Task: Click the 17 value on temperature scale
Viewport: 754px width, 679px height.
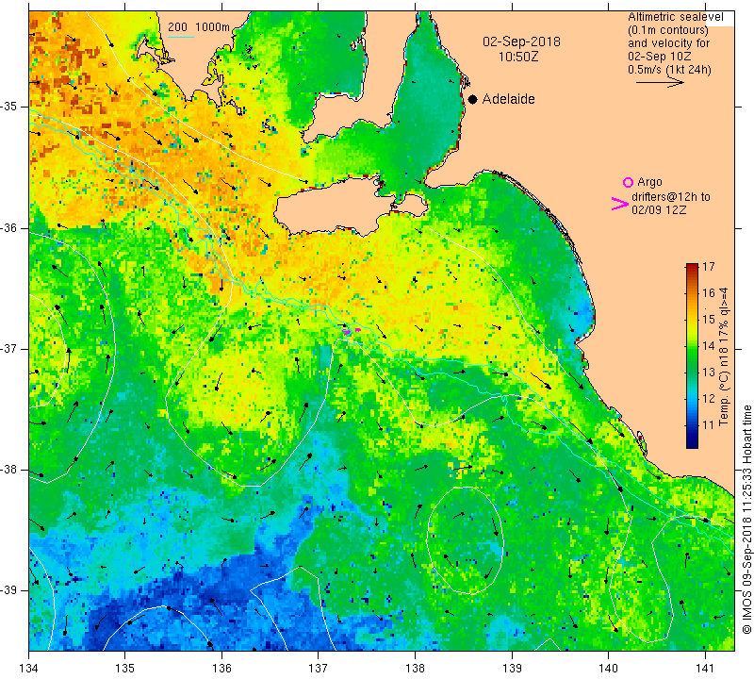Action: [709, 266]
